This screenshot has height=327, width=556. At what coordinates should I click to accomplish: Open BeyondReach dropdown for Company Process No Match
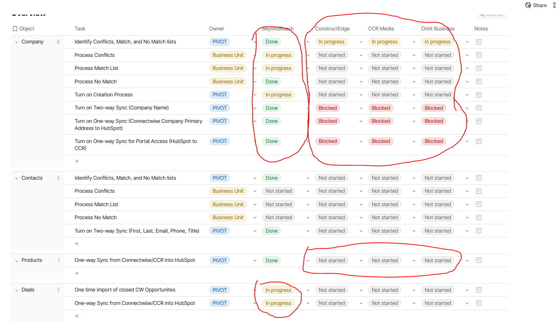pos(308,82)
